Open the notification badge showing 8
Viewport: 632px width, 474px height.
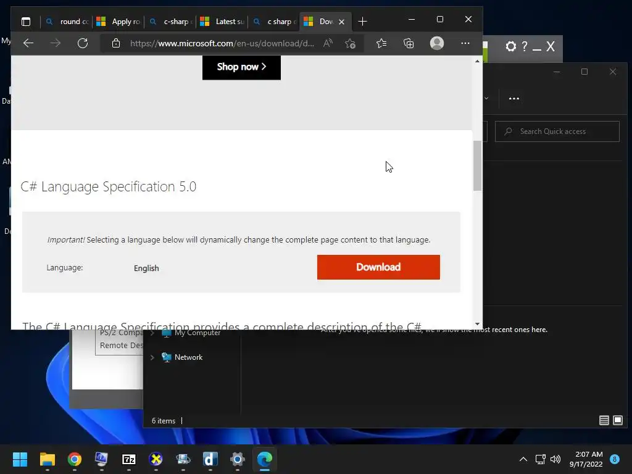pyautogui.click(x=615, y=459)
